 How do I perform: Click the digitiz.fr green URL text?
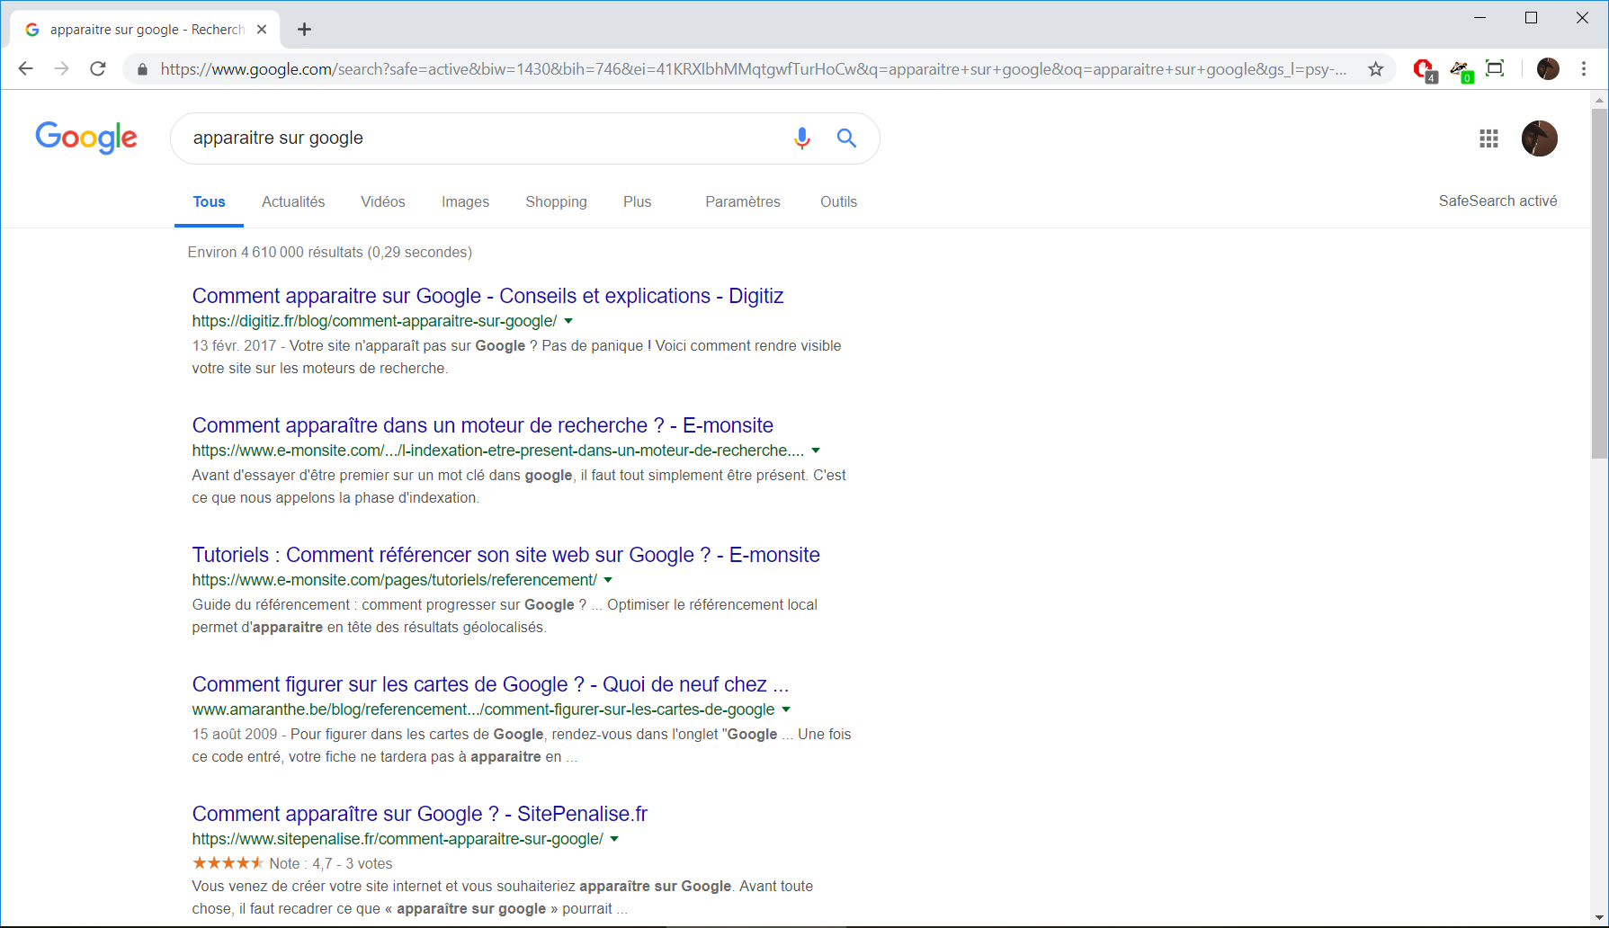tap(374, 321)
